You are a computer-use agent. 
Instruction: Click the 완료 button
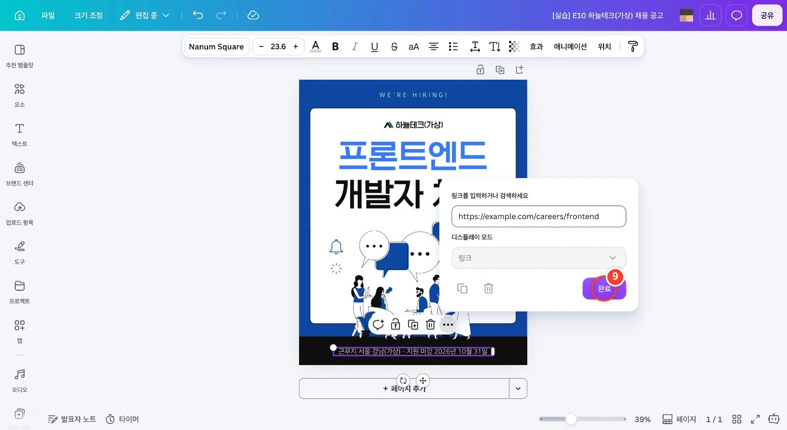[x=604, y=288]
